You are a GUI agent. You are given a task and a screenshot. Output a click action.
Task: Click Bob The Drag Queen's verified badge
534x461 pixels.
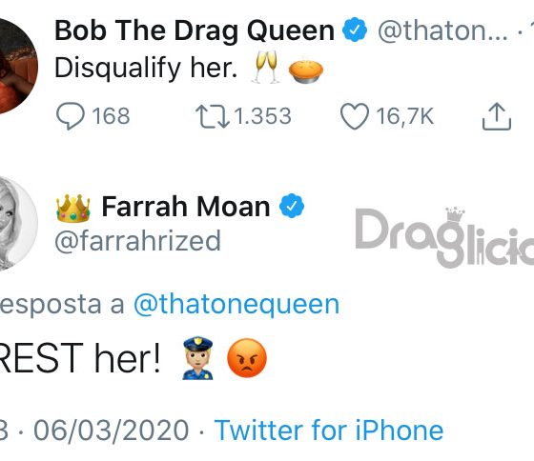click(355, 30)
